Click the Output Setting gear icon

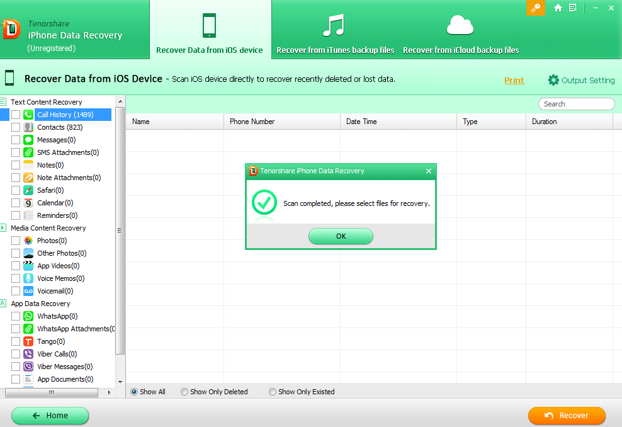553,80
